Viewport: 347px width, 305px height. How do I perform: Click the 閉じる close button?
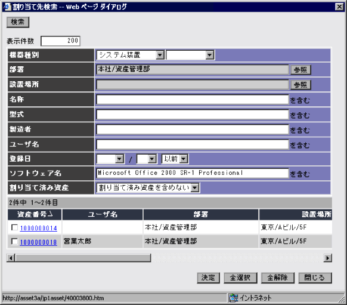(315, 278)
